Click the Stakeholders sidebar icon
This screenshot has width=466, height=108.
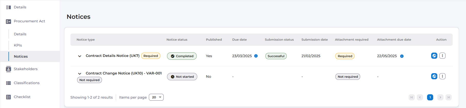tap(8, 69)
